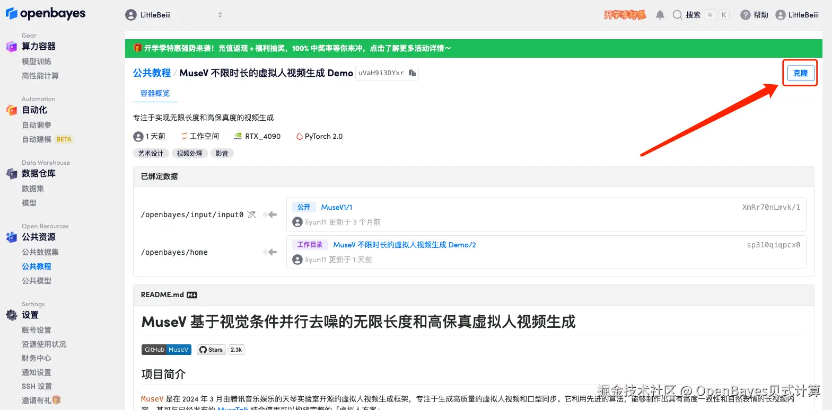Click the 算力容器 sidebar icon

[12, 47]
